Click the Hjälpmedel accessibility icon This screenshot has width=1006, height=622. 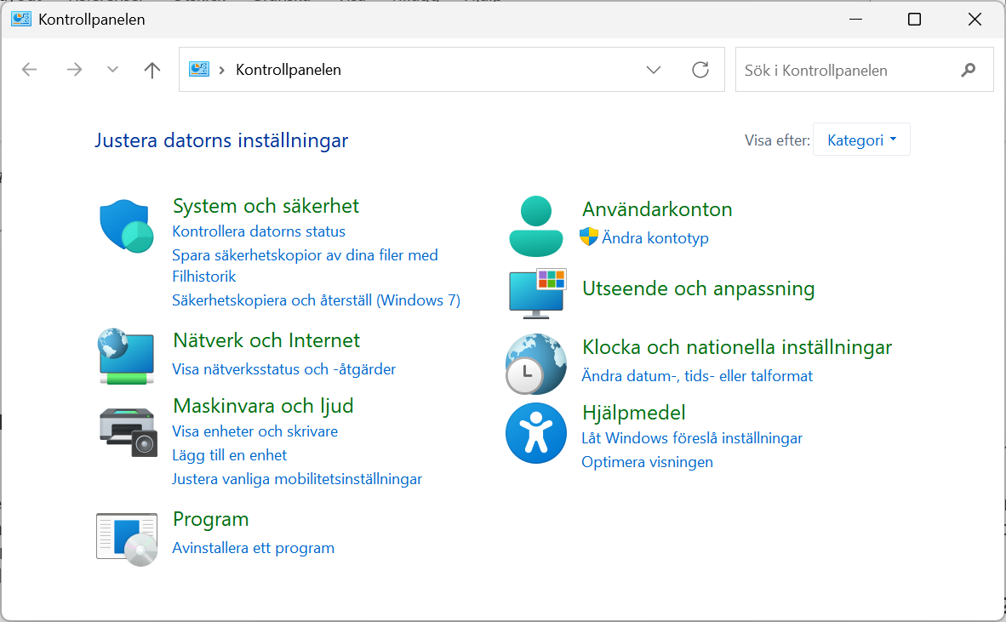pyautogui.click(x=536, y=433)
